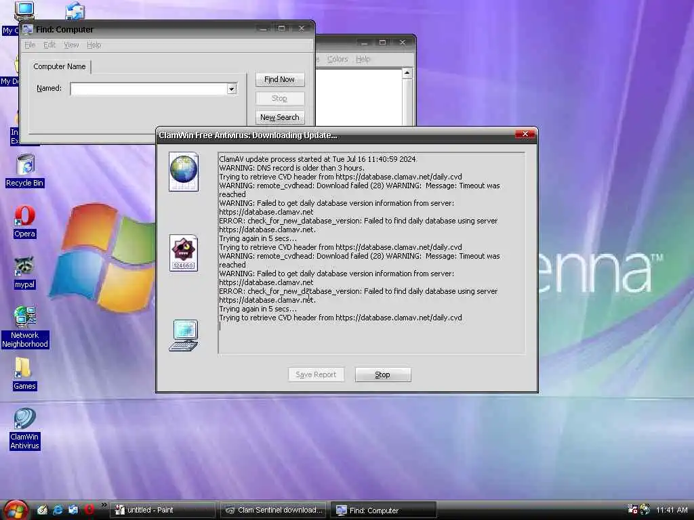Open the Edit menu in Find: Computer
This screenshot has width=694, height=520.
pos(49,45)
